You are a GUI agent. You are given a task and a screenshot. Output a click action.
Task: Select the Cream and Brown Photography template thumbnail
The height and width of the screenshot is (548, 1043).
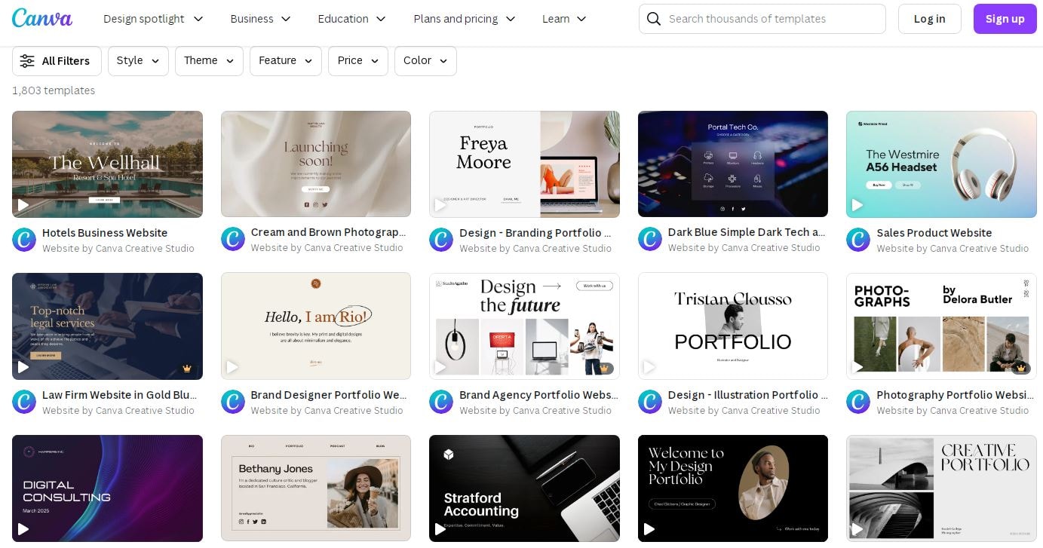pyautogui.click(x=315, y=164)
